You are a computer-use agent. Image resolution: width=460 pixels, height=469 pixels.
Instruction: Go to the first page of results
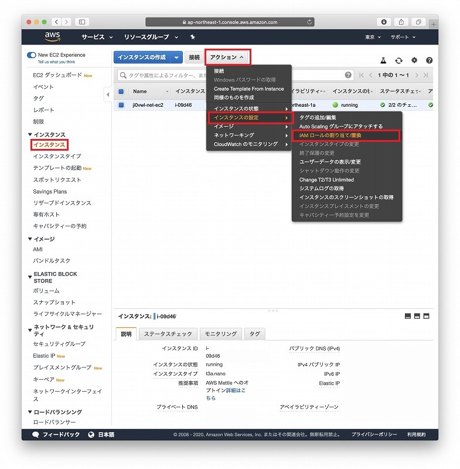[362, 75]
